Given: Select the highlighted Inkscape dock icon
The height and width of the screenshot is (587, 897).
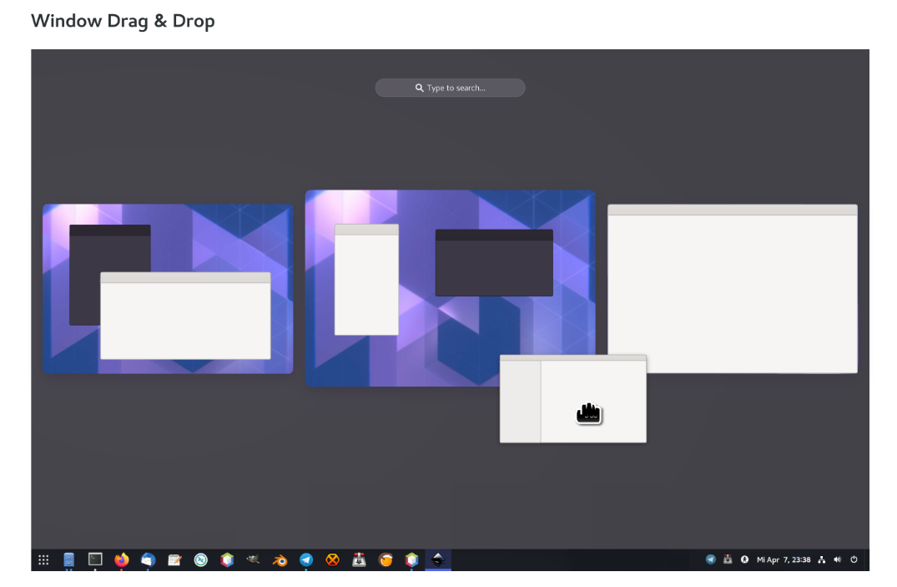Looking at the screenshot, I should (437, 559).
